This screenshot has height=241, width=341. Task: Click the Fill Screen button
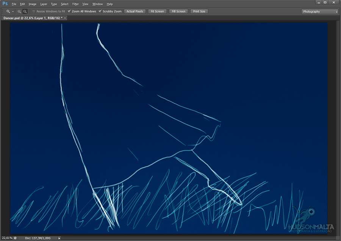coord(178,11)
